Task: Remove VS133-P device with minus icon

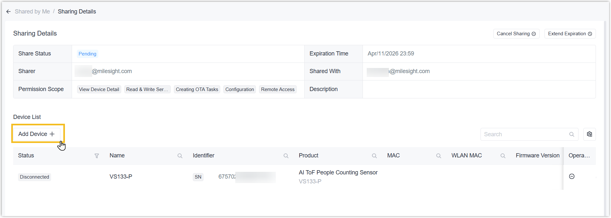Action: [571, 176]
